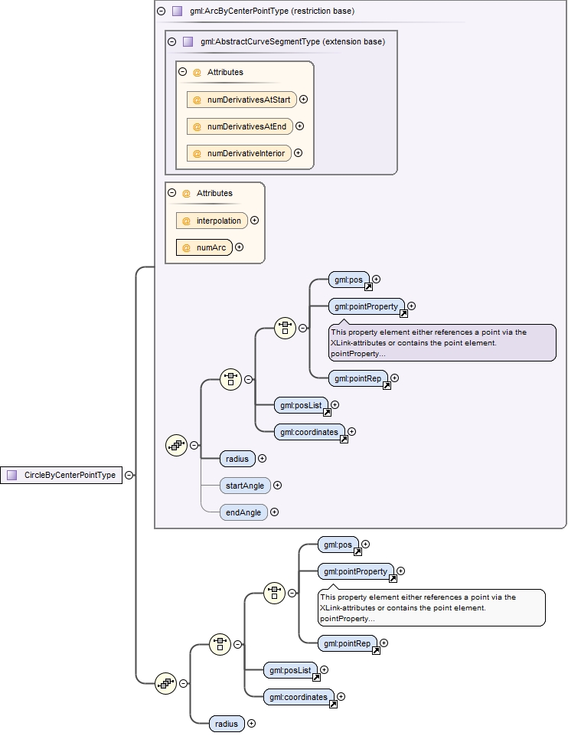Image resolution: width=568 pixels, height=736 pixels.
Task: Collapse the gml:AbstractCurveSegmentType extension base box
Action: coord(172,41)
